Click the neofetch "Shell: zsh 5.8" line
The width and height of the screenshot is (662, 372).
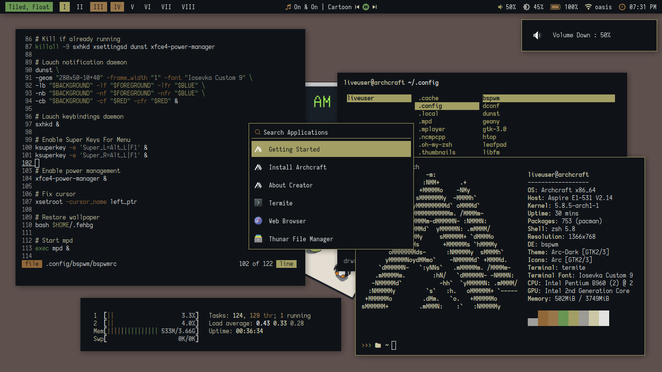tap(552, 229)
